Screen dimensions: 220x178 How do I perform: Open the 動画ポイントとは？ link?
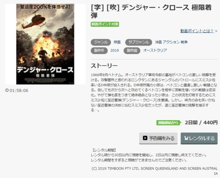[x=197, y=31]
